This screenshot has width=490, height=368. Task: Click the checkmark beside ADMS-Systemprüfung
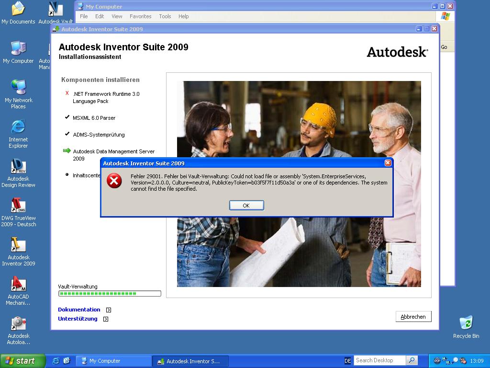pos(67,134)
